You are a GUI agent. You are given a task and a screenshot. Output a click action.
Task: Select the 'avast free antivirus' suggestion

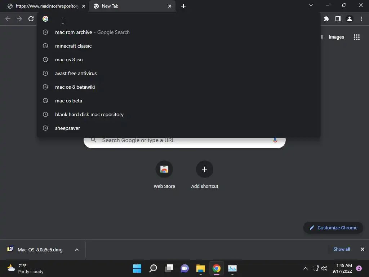click(x=179, y=73)
